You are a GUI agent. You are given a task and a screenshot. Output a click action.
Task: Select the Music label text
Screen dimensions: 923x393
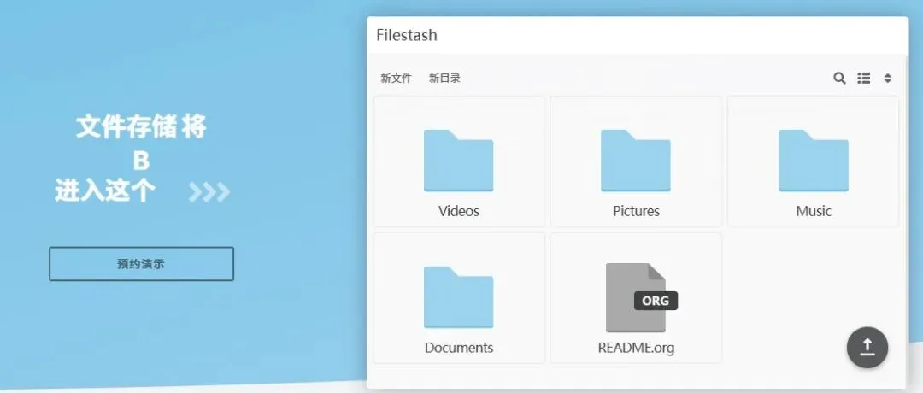coord(814,211)
